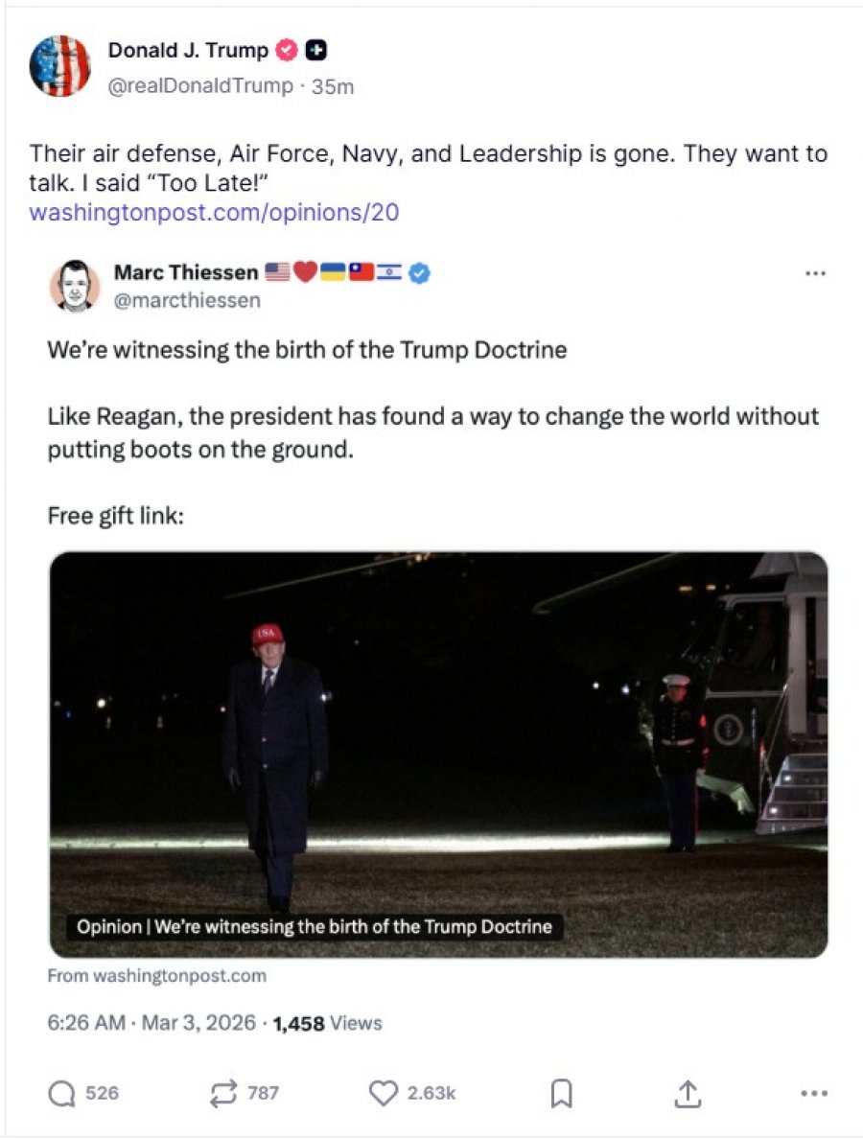Screen dimensions: 863x1139
Task: Open the three-dot menu on the quoted post
Action: click(815, 274)
